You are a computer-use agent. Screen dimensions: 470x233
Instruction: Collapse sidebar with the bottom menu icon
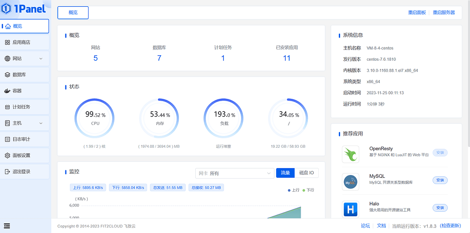[7, 226]
